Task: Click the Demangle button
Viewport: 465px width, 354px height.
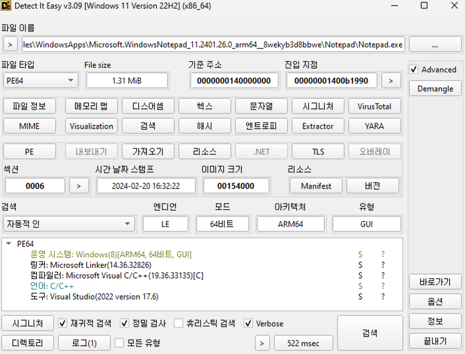Action: click(x=435, y=89)
